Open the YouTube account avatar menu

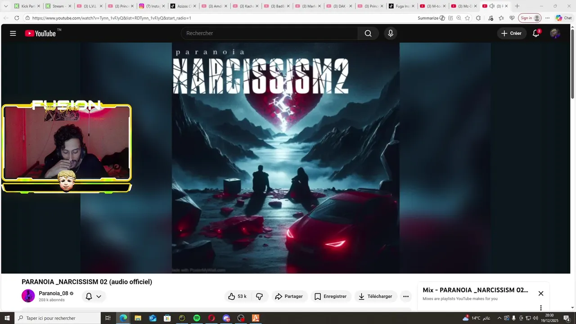555,33
